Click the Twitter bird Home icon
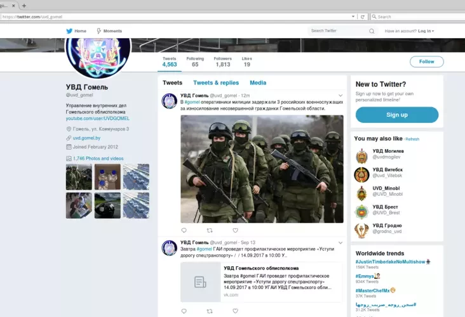465x317 pixels. 69,30
